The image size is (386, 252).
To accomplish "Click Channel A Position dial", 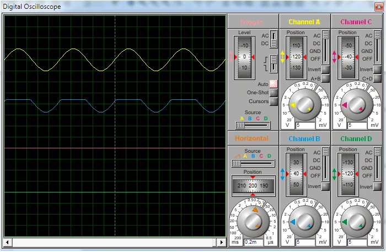I will (296, 57).
